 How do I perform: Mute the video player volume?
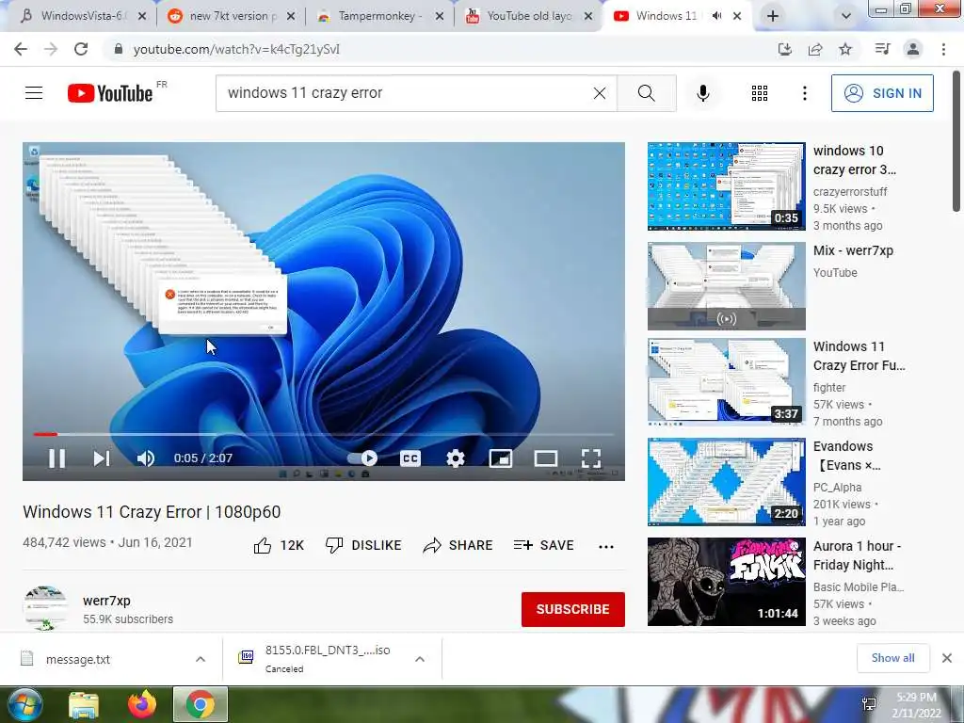click(x=146, y=458)
